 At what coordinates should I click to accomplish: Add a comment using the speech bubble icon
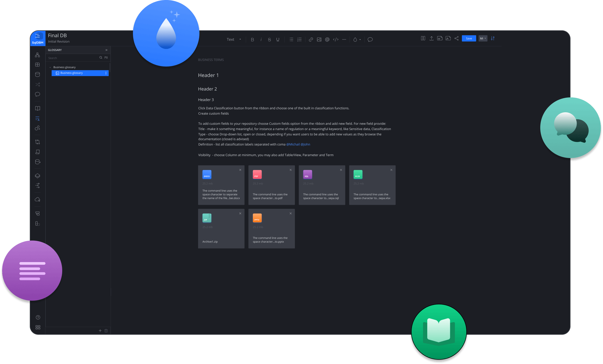(370, 39)
